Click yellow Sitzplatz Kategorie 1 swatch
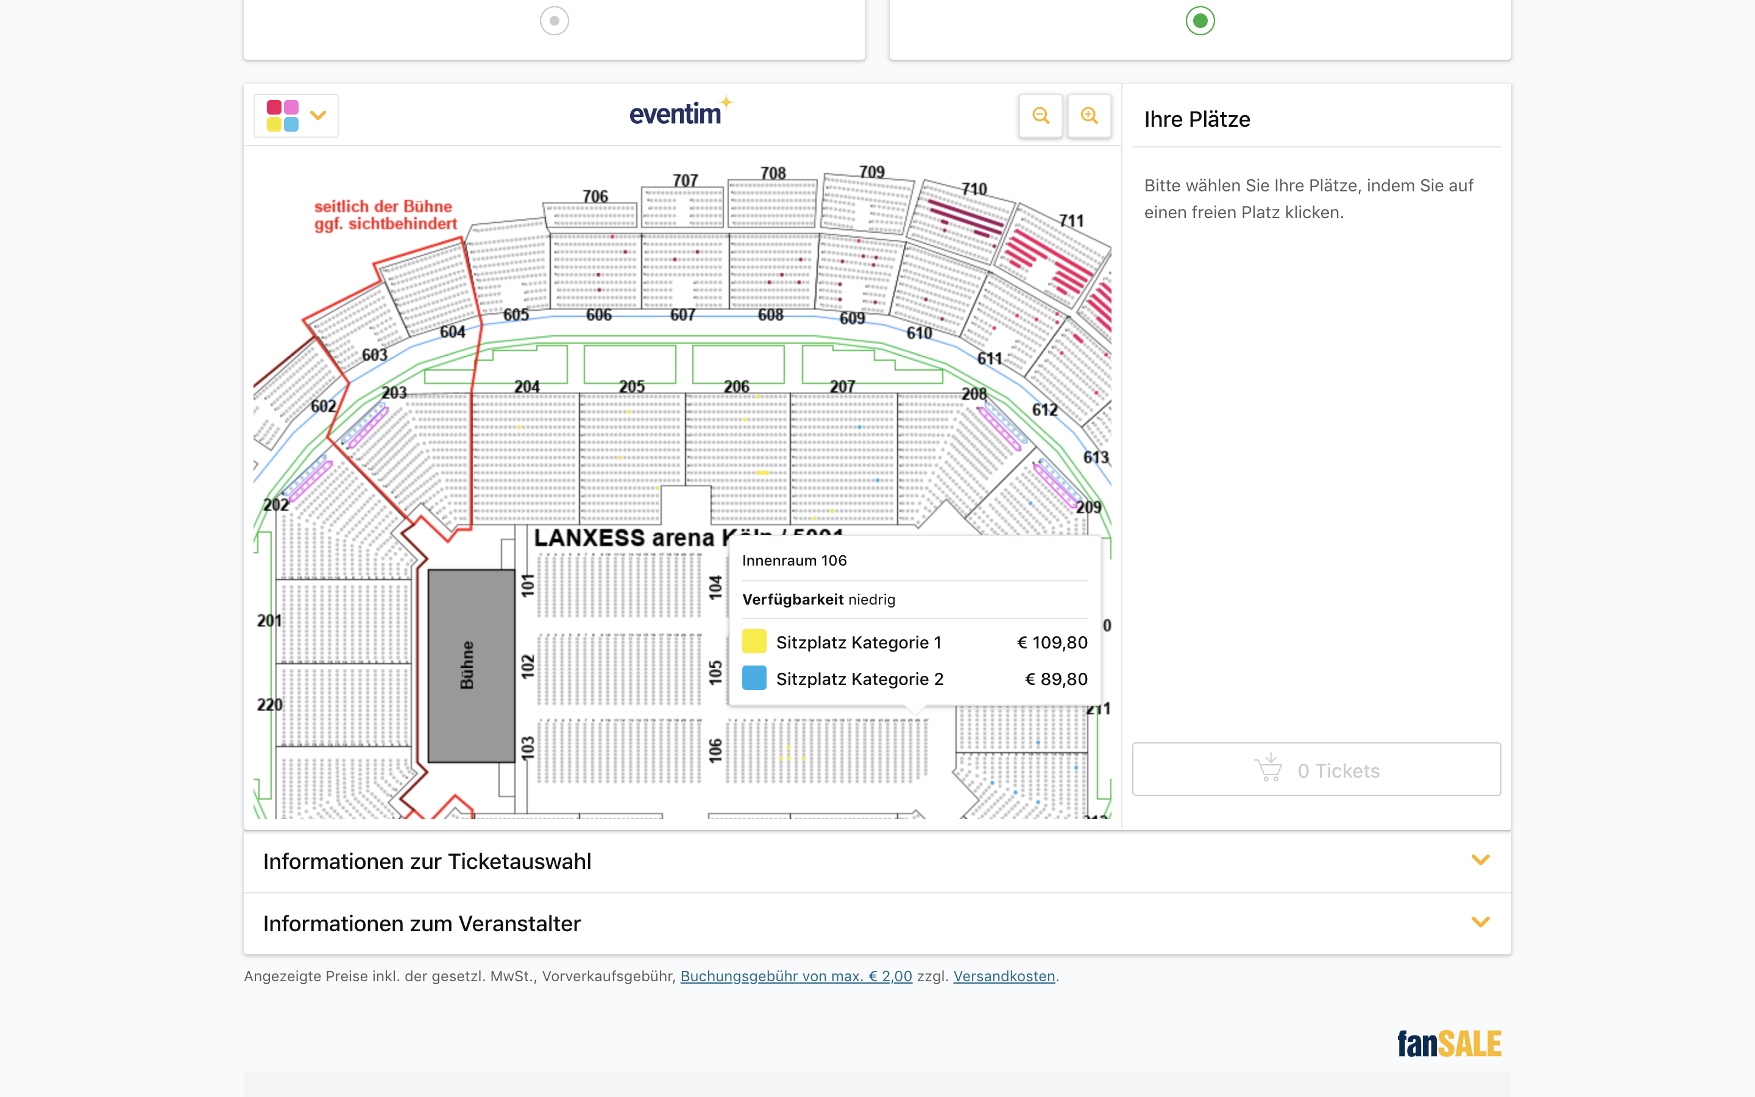This screenshot has width=1755, height=1097. pos(754,642)
